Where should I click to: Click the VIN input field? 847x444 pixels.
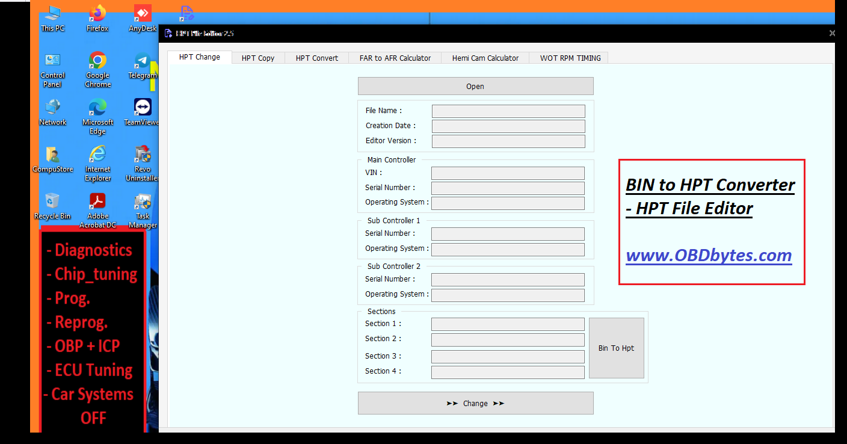pos(508,173)
